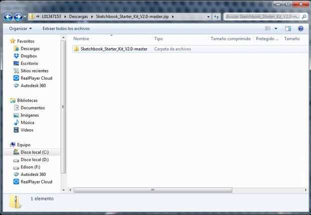Screen dimensions: 311x215
Task: Go back with the Back arrow button
Action: (x=8, y=17)
